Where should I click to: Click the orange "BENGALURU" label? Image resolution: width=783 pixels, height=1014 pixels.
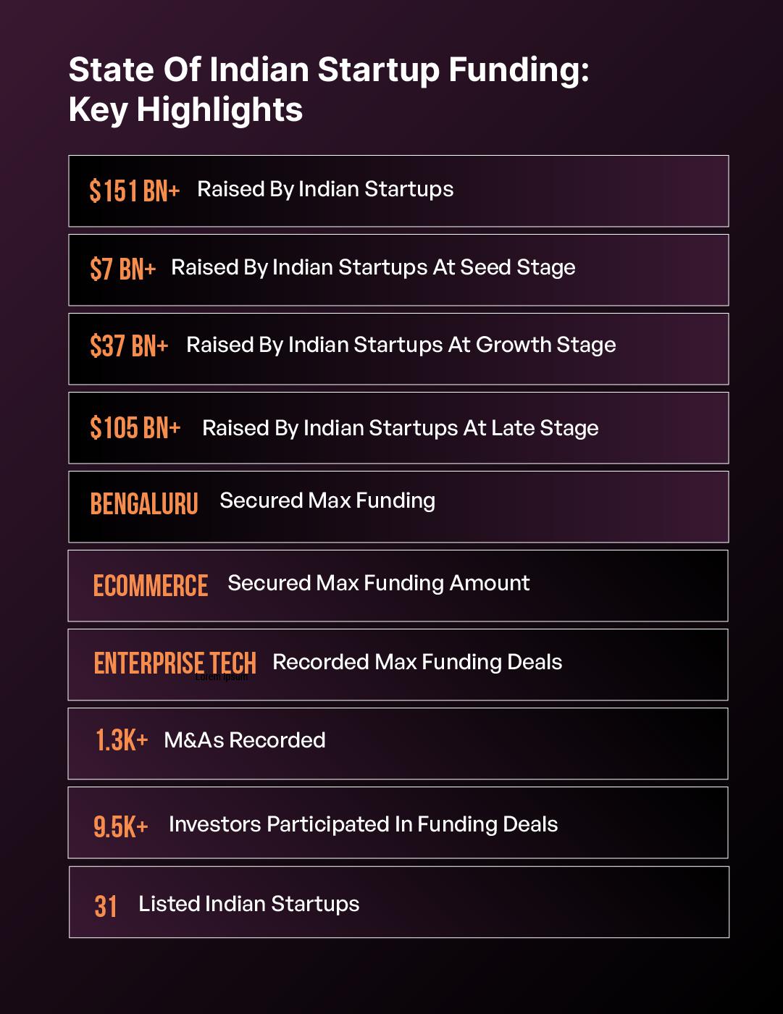pyautogui.click(x=144, y=504)
